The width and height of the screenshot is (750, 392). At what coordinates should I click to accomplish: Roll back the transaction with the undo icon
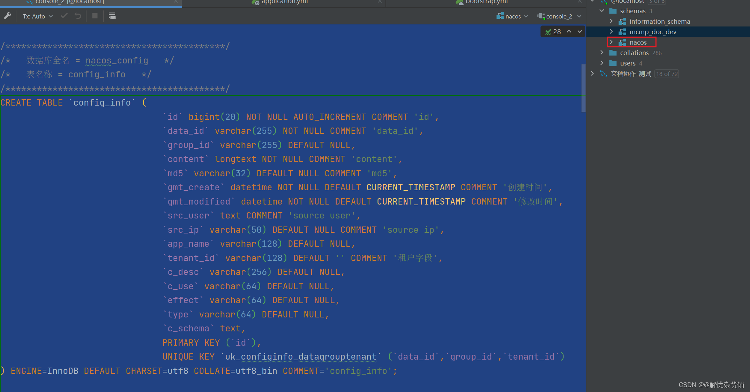(x=78, y=16)
